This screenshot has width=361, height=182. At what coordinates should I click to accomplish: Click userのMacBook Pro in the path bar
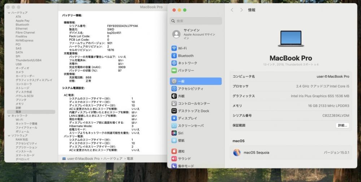(x=83, y=159)
